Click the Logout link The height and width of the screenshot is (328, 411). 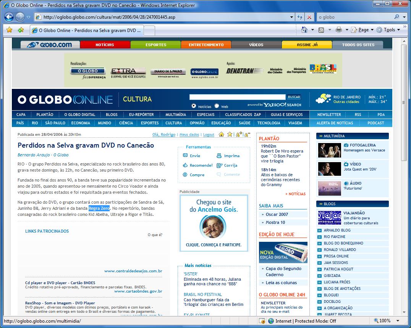coord(209,135)
